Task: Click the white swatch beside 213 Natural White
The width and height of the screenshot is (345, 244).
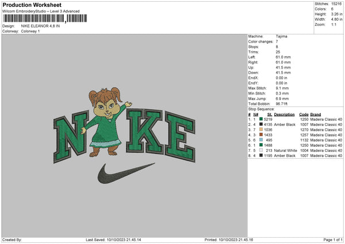Action: (x=261, y=150)
